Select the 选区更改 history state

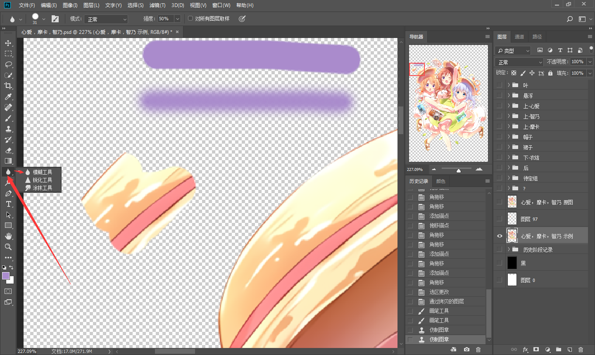click(x=446, y=292)
